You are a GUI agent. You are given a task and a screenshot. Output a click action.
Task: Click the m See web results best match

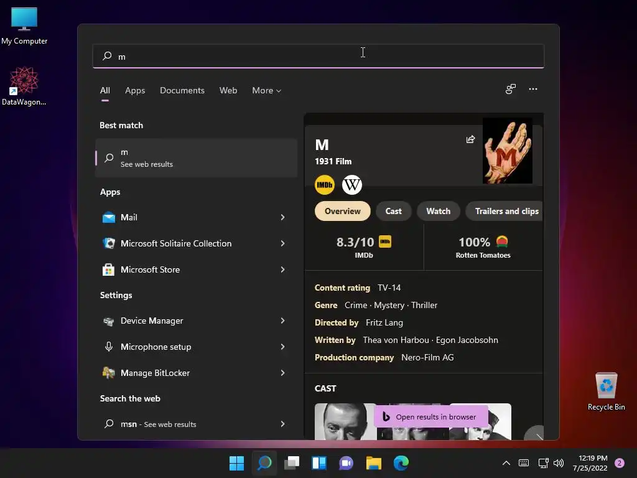[x=196, y=157]
